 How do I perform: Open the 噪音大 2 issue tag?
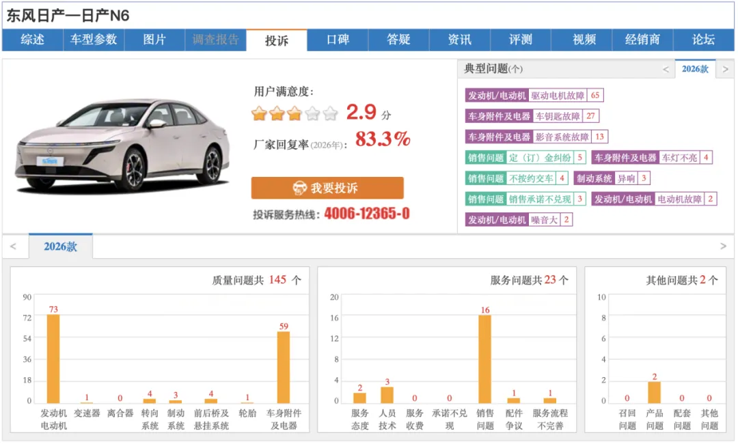point(519,220)
